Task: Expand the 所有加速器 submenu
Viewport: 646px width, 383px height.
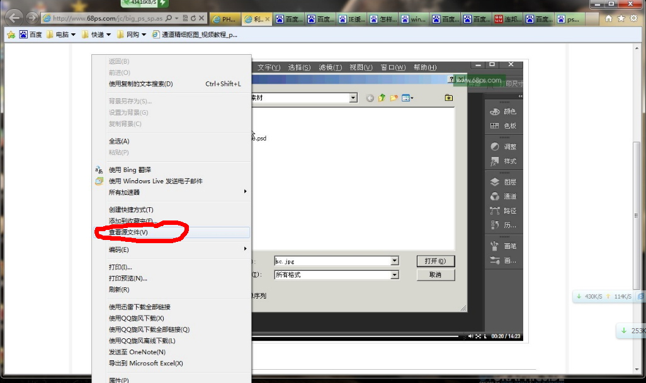Action: [173, 192]
